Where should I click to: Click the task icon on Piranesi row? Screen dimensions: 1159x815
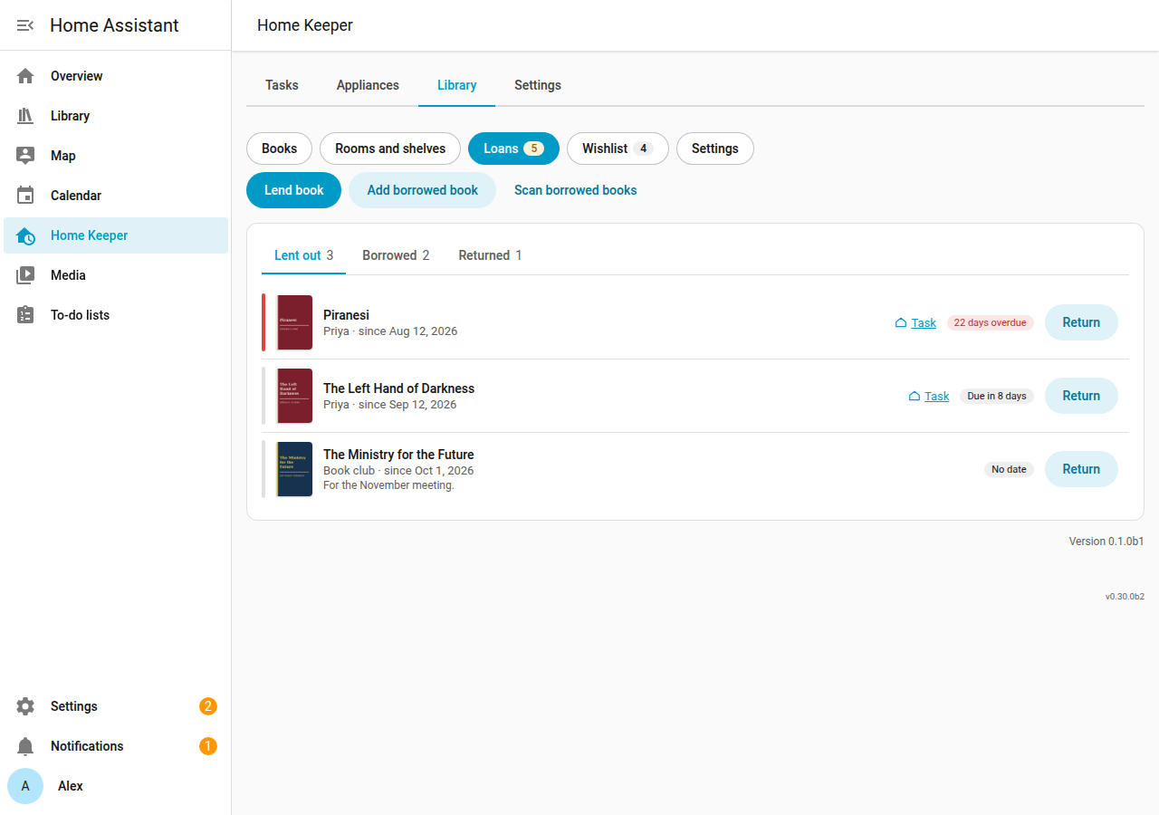point(901,323)
